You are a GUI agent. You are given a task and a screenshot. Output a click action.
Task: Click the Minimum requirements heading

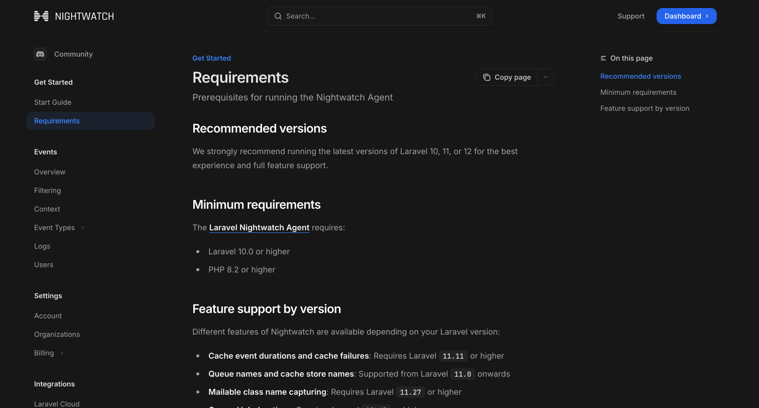(256, 205)
